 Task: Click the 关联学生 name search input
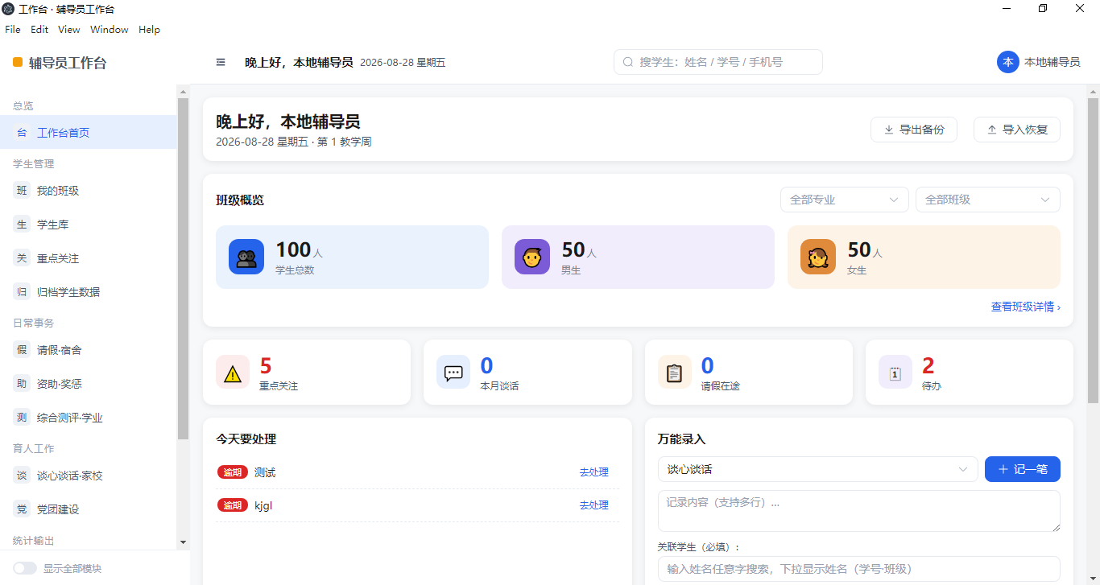pyautogui.click(x=859, y=569)
